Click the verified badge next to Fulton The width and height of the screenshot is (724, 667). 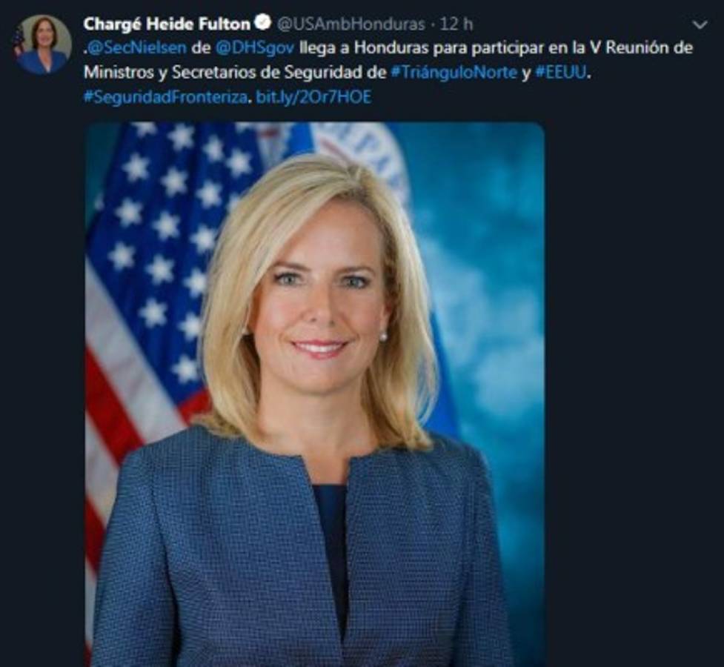click(263, 23)
